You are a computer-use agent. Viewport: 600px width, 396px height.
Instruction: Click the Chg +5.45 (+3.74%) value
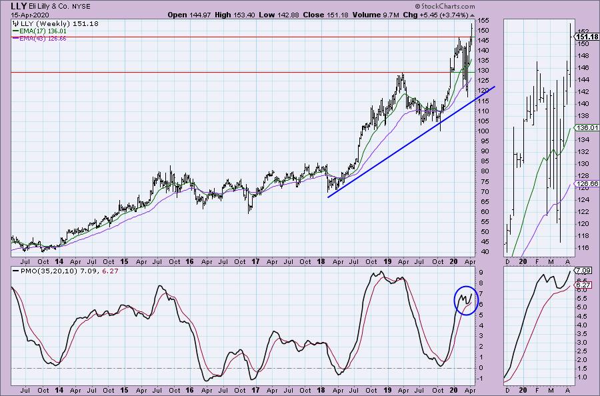coord(435,15)
